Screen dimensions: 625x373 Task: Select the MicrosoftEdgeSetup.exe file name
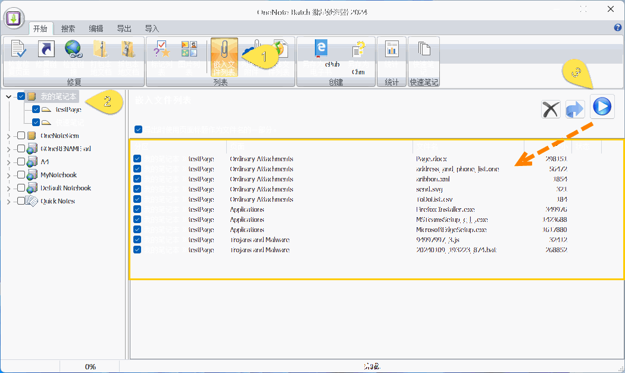(452, 230)
